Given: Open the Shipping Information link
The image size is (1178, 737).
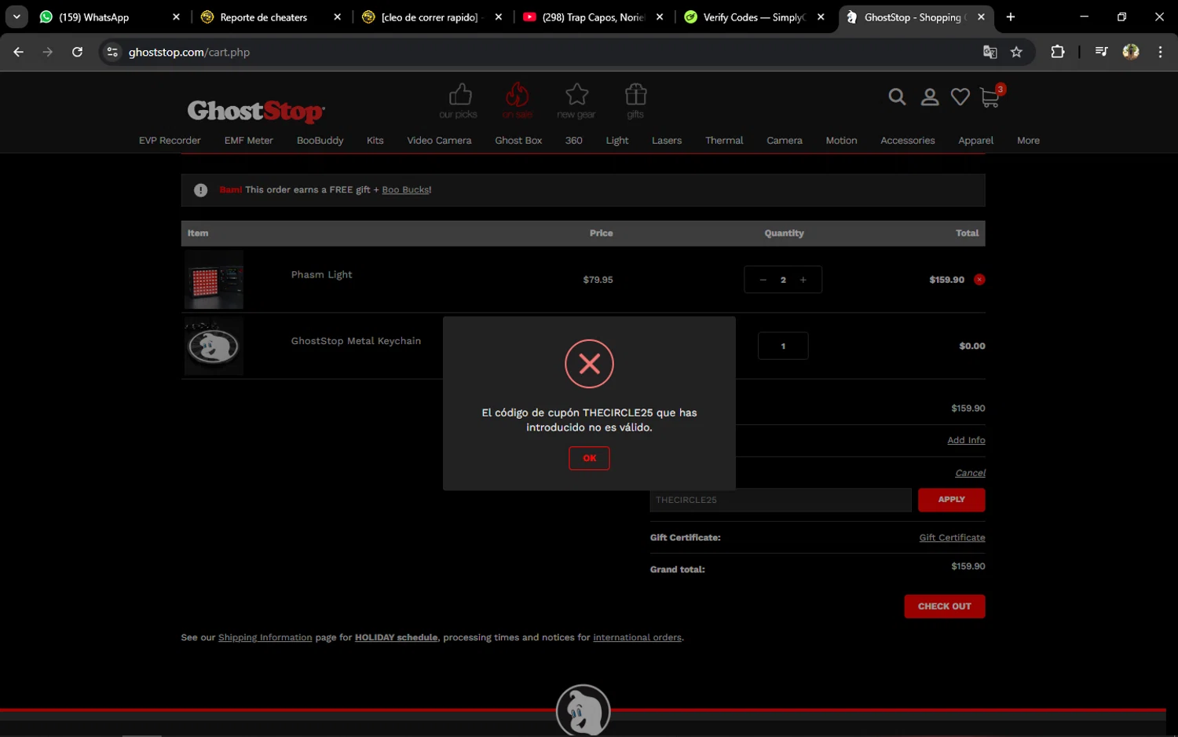Looking at the screenshot, I should click(x=265, y=638).
